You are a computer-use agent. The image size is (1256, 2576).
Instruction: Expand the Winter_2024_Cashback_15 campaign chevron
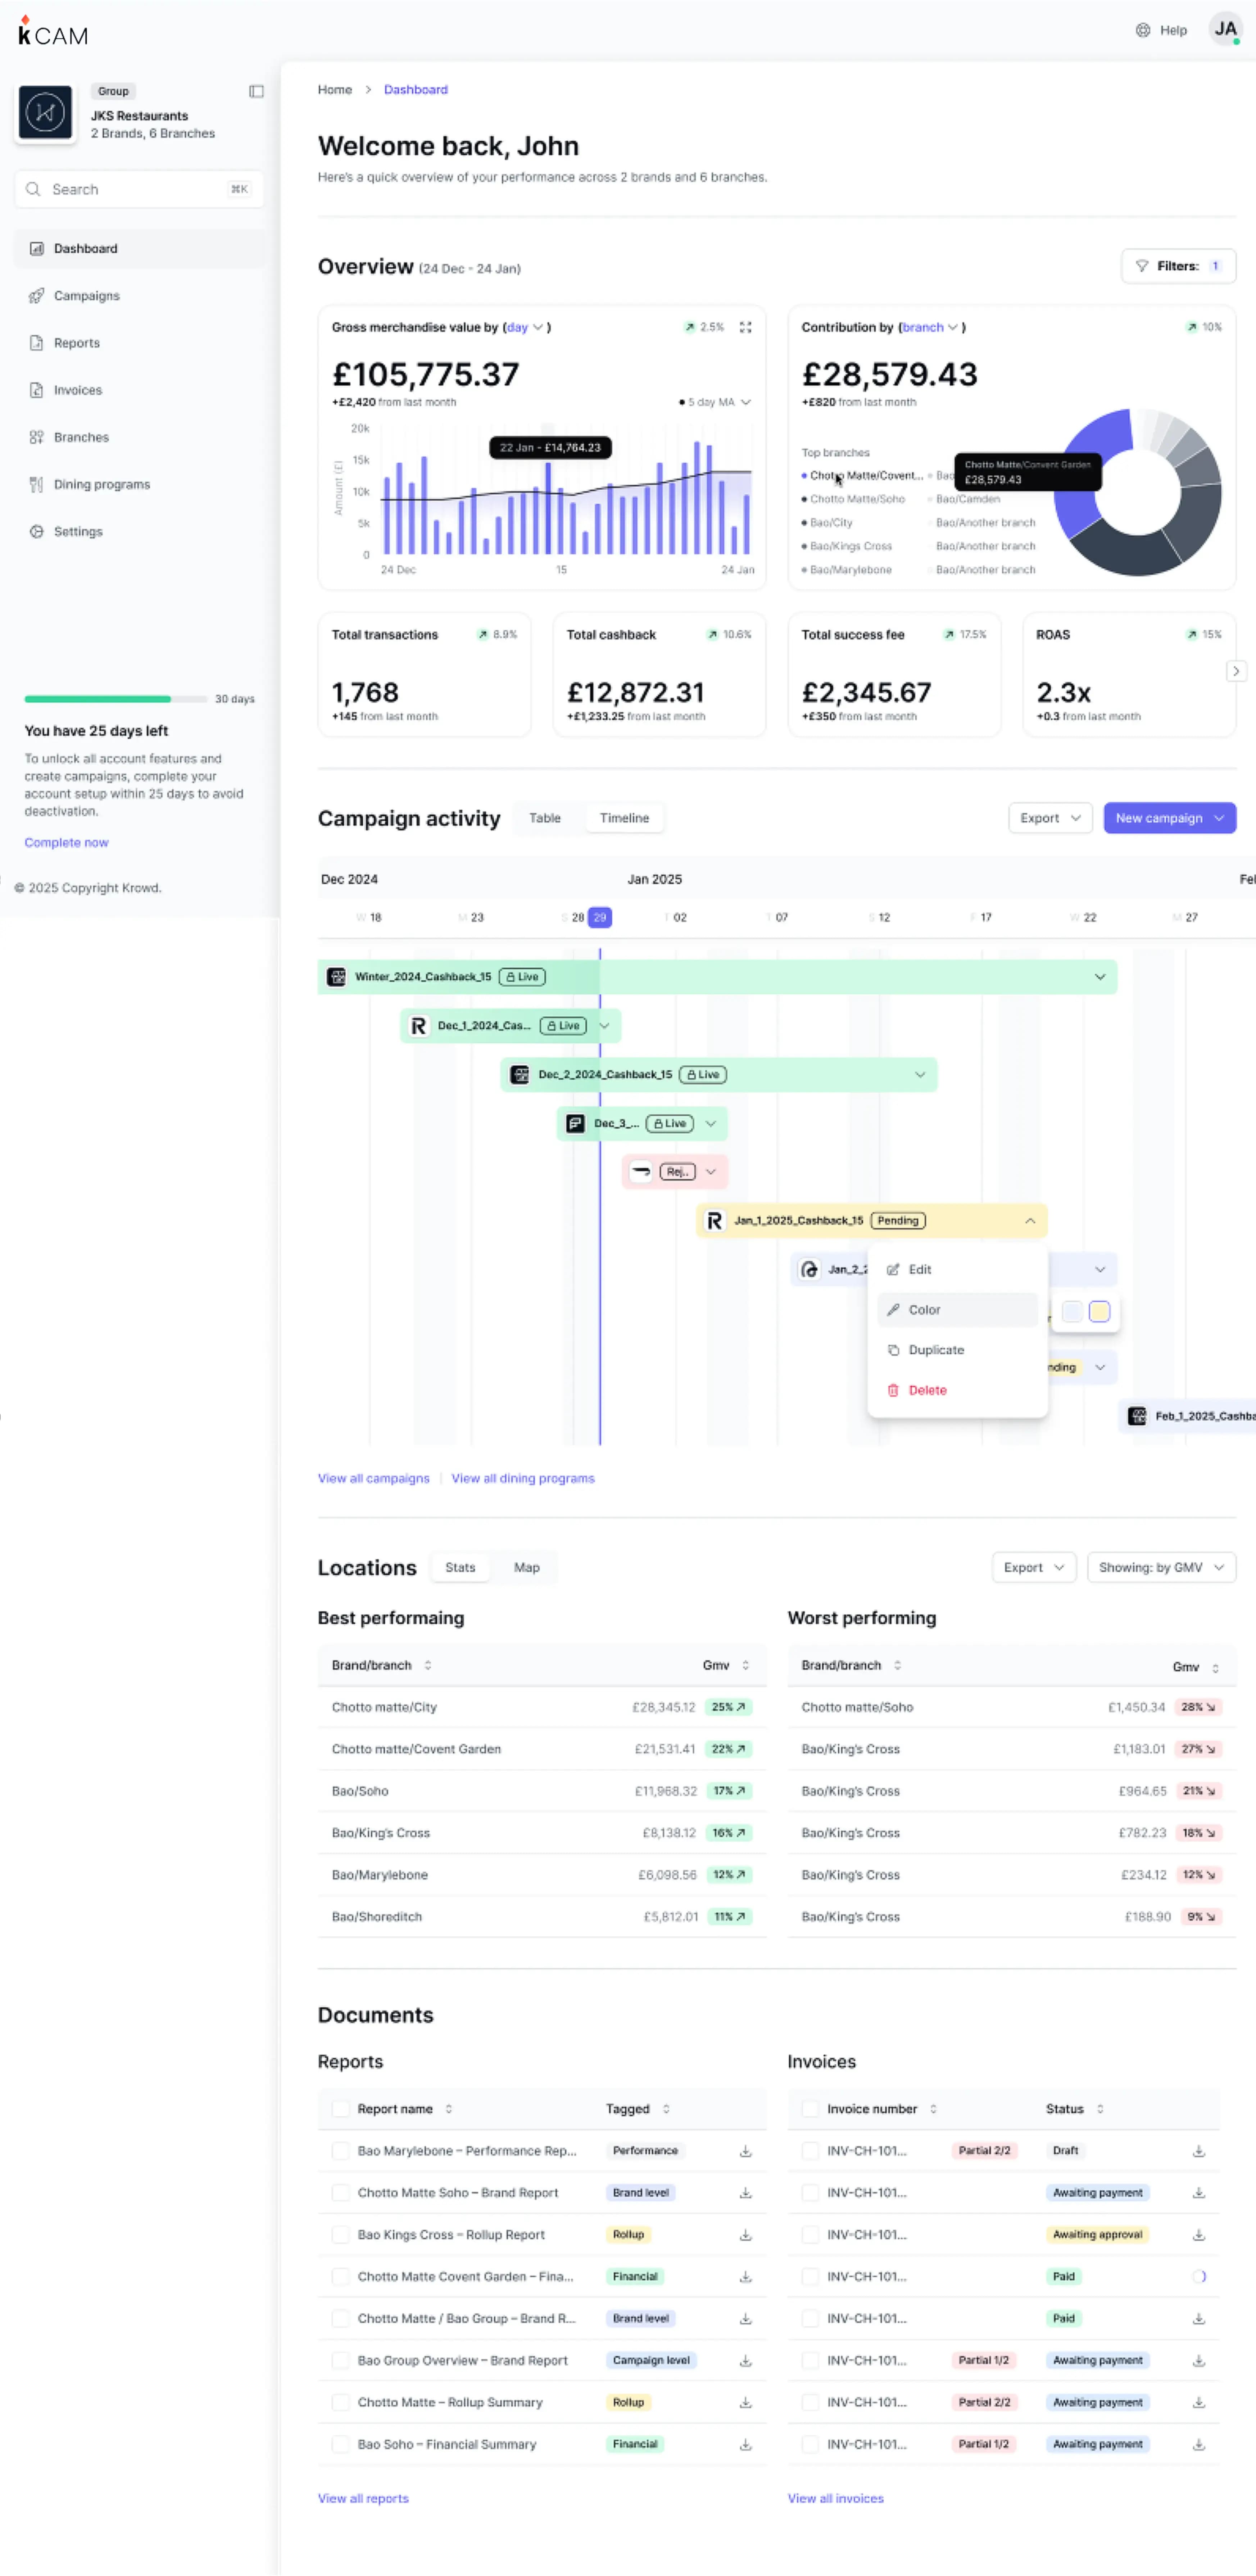[1099, 977]
